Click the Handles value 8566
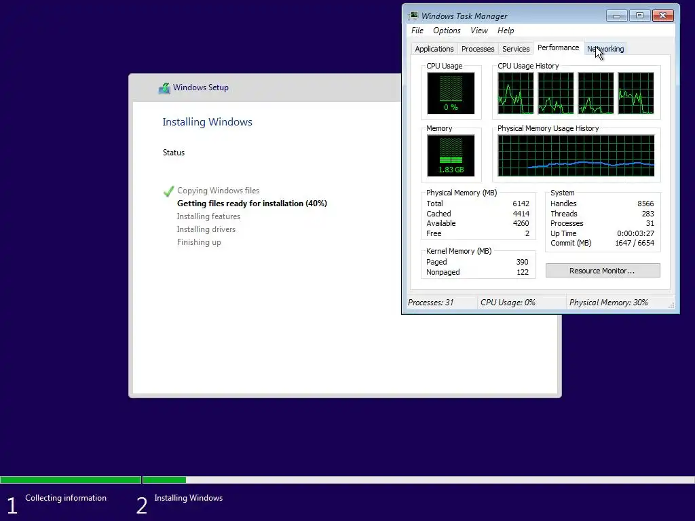The width and height of the screenshot is (695, 521). click(645, 204)
